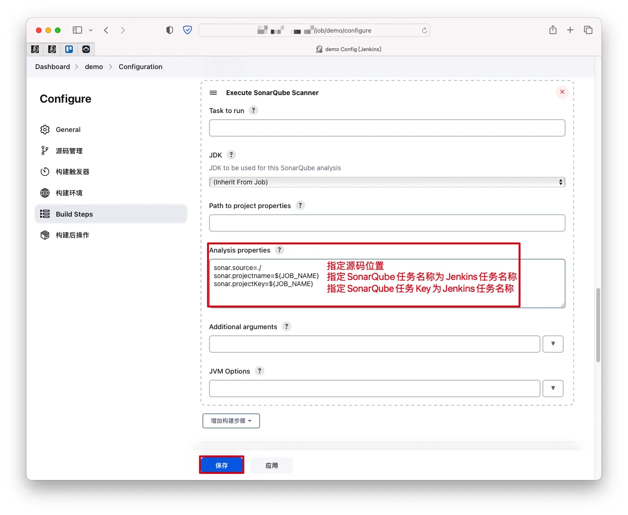Open the demo breadcrumb link
The height and width of the screenshot is (515, 628).
94,67
